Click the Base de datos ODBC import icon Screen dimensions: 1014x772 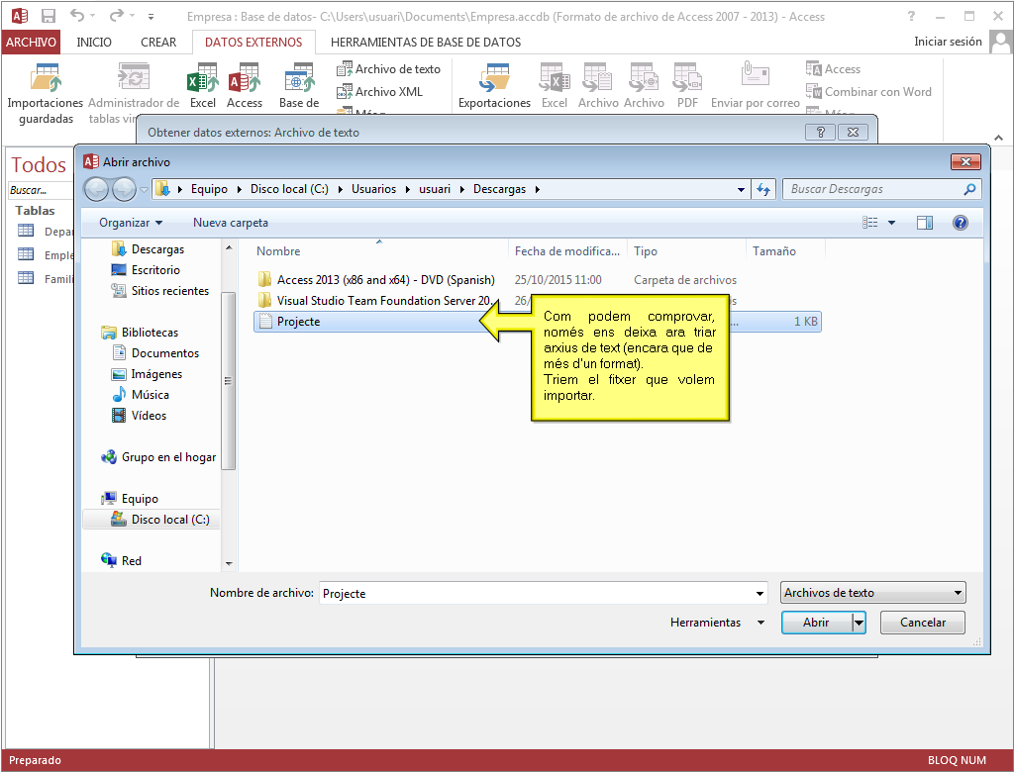tap(299, 86)
